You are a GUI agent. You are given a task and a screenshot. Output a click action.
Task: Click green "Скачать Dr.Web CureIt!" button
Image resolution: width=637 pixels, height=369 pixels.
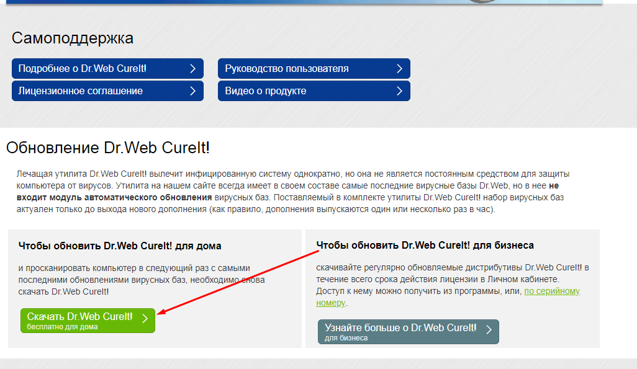pyautogui.click(x=88, y=321)
